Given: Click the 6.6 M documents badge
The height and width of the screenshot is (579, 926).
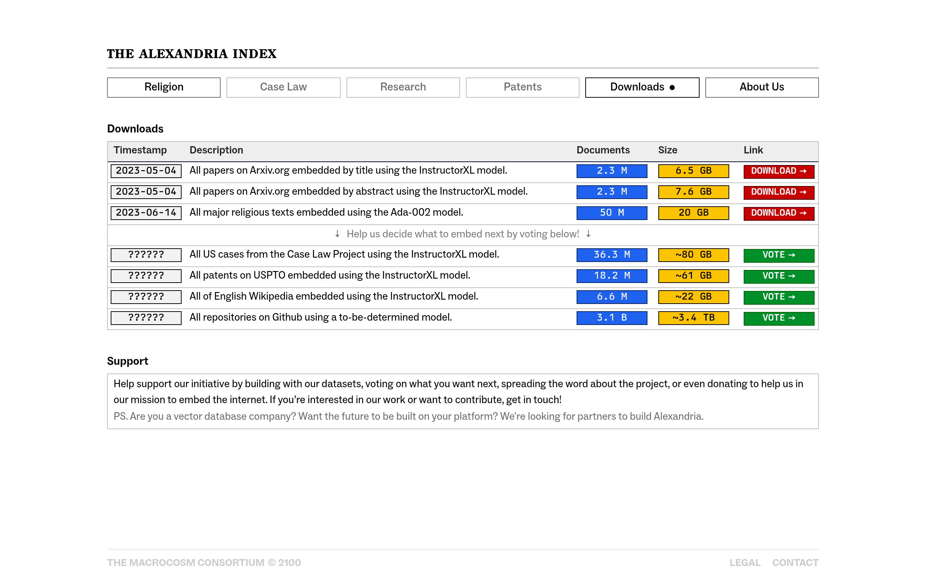Looking at the screenshot, I should [x=612, y=297].
